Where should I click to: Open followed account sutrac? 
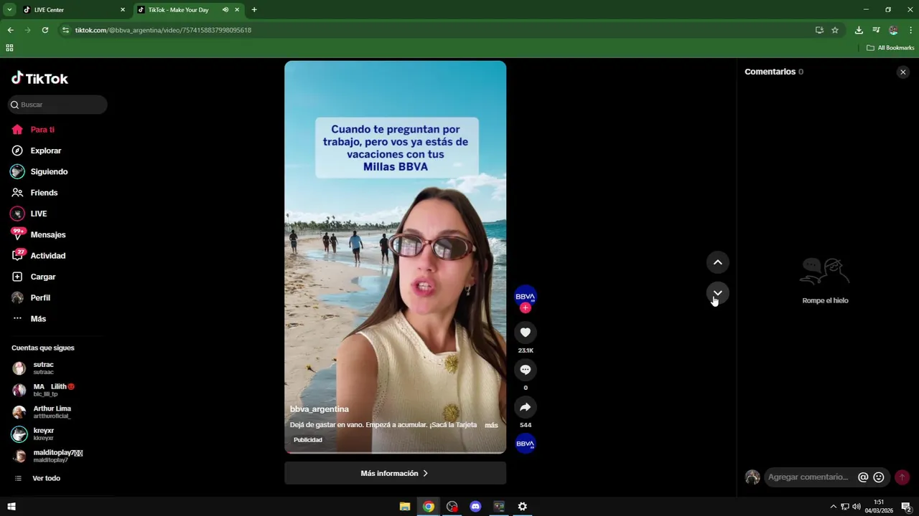tap(43, 368)
